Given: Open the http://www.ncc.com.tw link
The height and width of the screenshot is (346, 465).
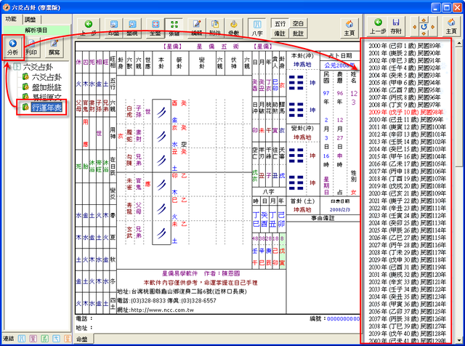Looking at the screenshot, I should pyautogui.click(x=163, y=310).
